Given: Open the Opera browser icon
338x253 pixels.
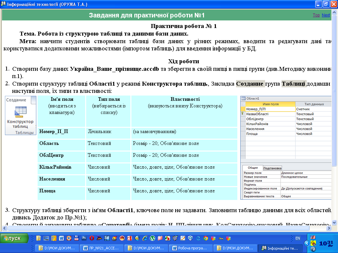Looking at the screenshot, I should point(92,238).
